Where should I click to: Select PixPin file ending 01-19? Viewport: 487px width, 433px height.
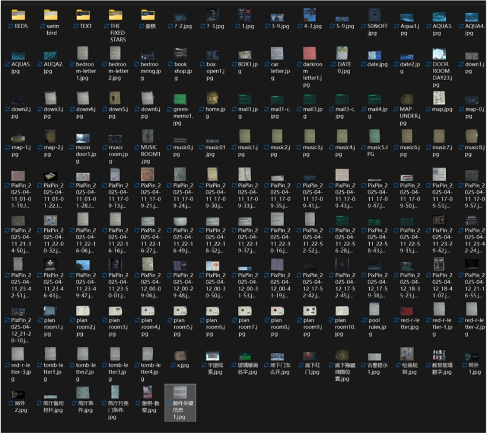tap(18, 189)
